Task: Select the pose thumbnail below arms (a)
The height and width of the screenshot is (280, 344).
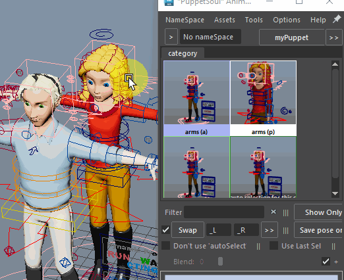Action: pyautogui.click(x=196, y=167)
